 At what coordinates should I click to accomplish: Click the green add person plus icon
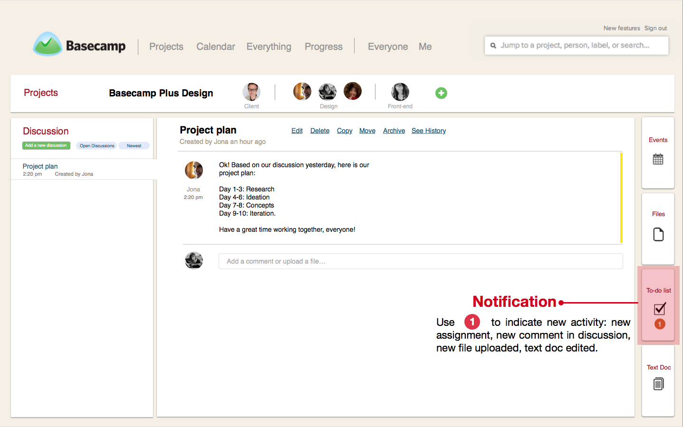[x=441, y=93]
